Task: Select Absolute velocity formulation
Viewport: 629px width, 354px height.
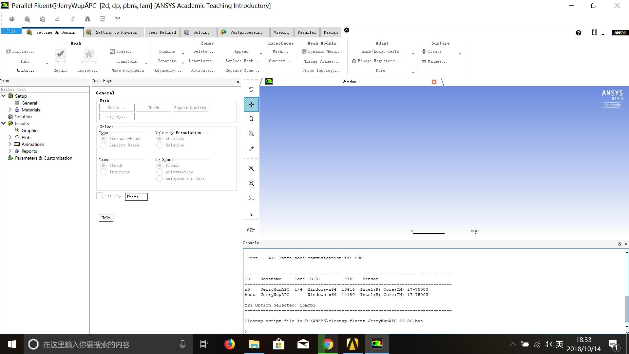Action: pyautogui.click(x=160, y=139)
